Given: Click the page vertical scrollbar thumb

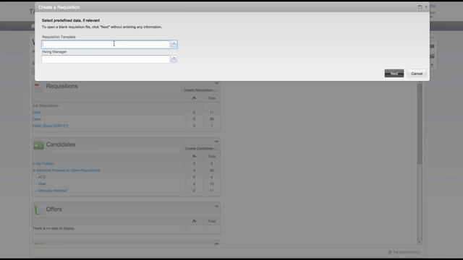Looking at the screenshot, I should click(420, 123).
